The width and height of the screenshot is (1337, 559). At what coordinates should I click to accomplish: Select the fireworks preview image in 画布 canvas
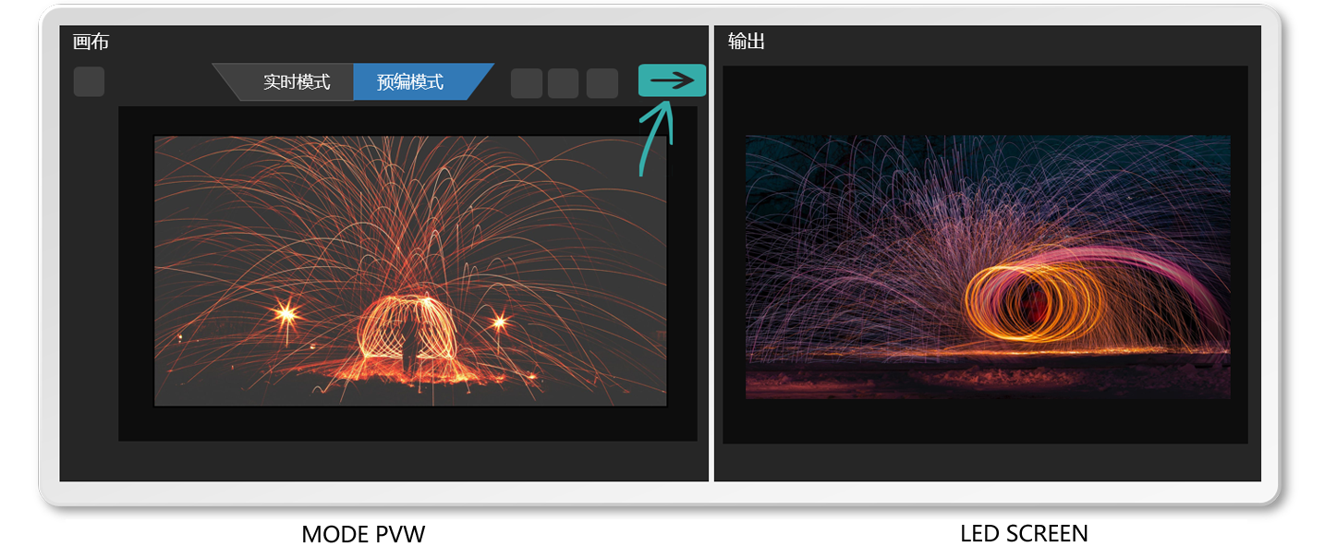[410, 271]
